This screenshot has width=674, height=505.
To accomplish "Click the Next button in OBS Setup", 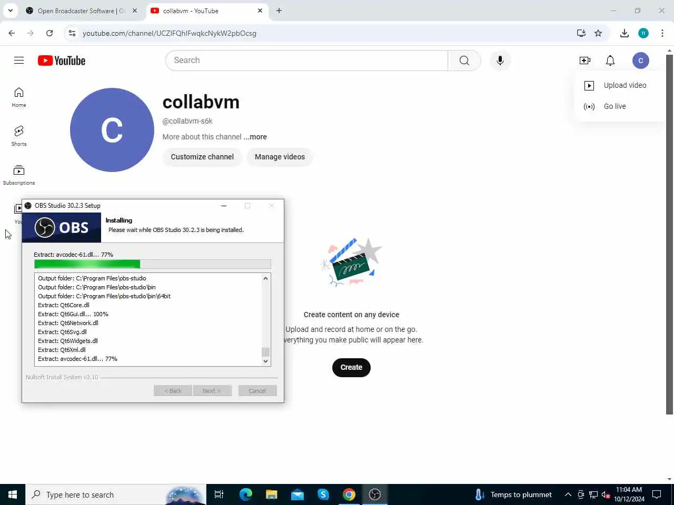I will [212, 391].
